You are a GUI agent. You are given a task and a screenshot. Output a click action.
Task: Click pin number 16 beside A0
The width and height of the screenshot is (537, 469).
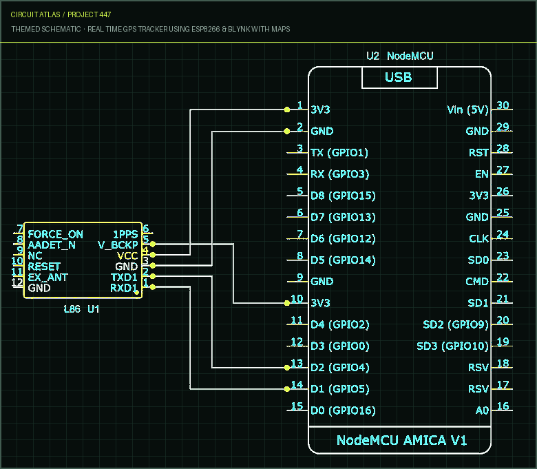(x=503, y=406)
